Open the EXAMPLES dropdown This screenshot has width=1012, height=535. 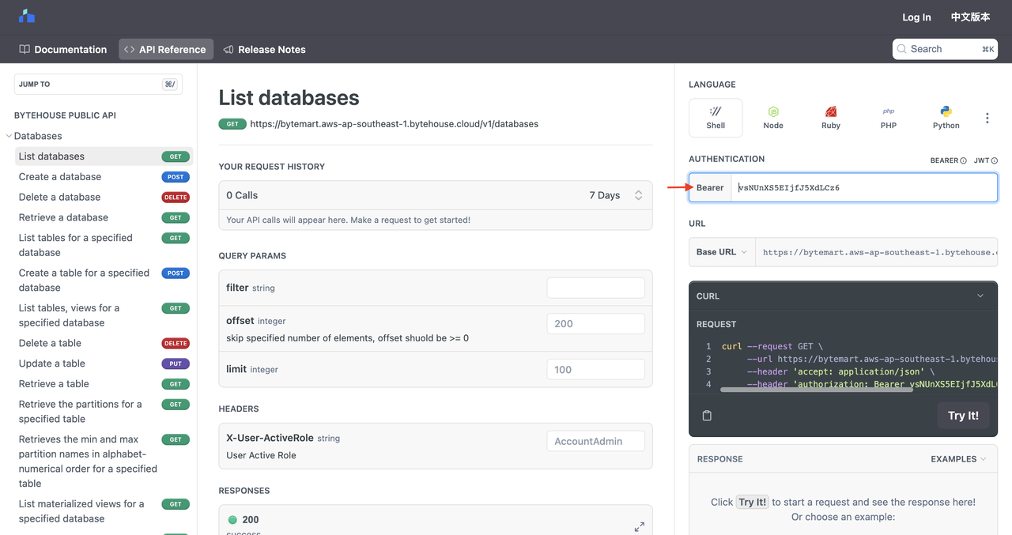pyautogui.click(x=958, y=459)
